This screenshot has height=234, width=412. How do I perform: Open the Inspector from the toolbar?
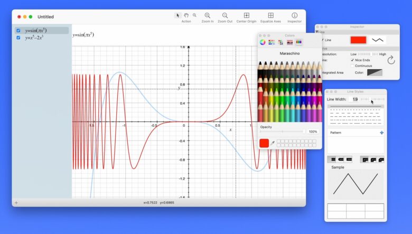295,15
